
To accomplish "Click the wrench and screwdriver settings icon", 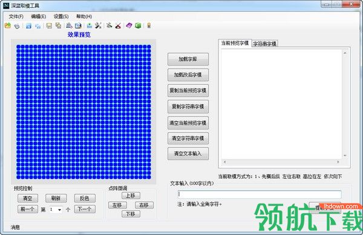I will click(x=98, y=25).
